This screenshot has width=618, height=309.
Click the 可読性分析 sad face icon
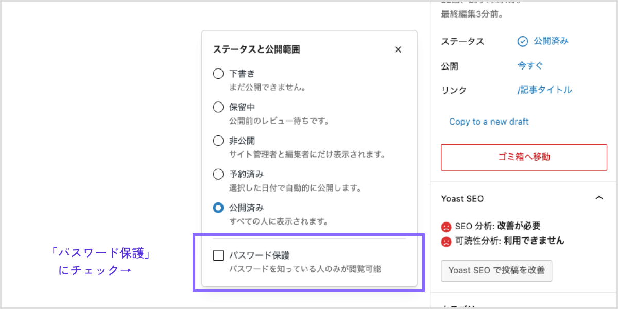coord(446,241)
